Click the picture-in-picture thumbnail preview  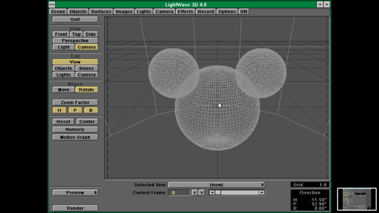tap(356, 199)
